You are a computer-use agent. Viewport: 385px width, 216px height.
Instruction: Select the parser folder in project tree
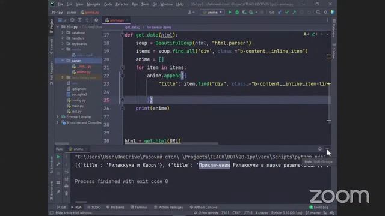pos(76,61)
